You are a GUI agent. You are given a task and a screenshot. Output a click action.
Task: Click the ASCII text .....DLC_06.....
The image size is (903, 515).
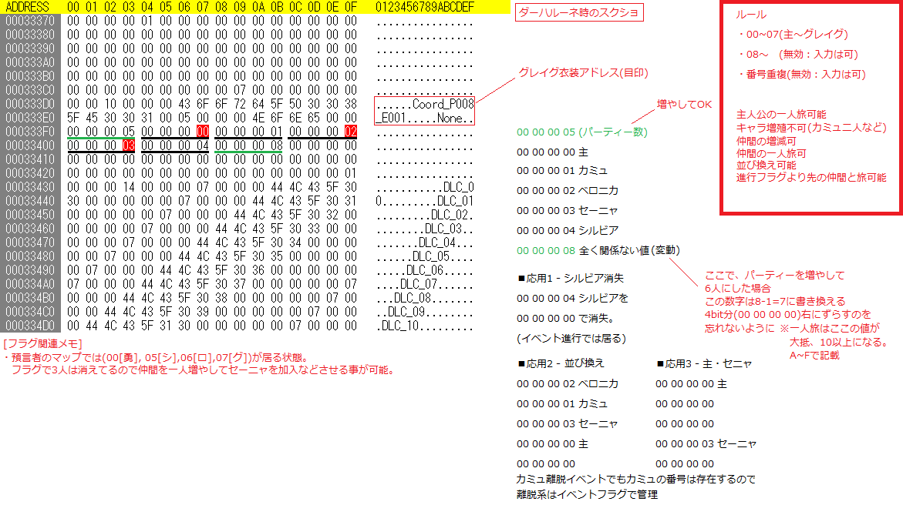(425, 269)
